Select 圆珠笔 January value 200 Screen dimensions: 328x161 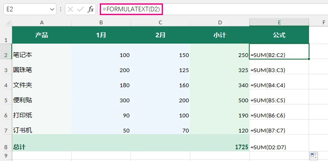point(101,67)
